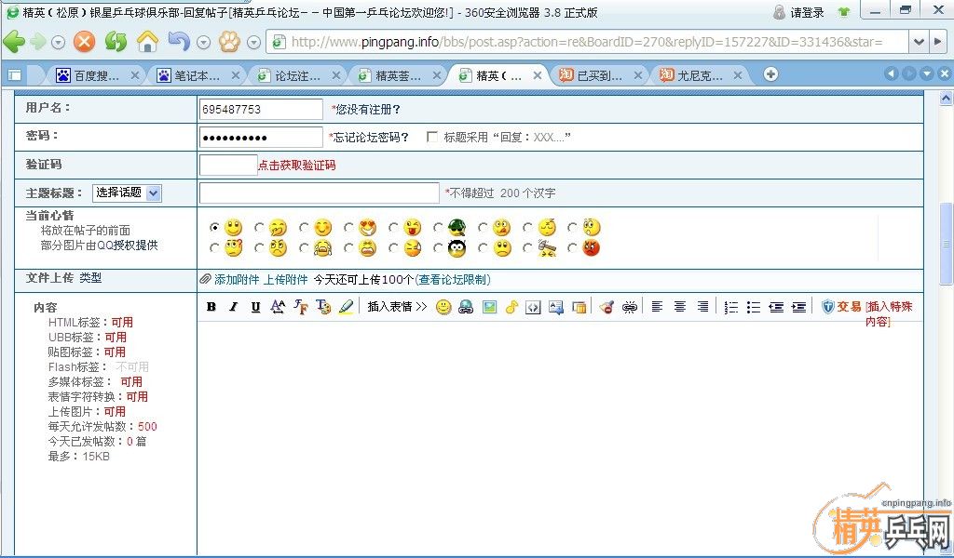Open dropdown next to the undo arrow
The width and height of the screenshot is (954, 558).
point(204,43)
